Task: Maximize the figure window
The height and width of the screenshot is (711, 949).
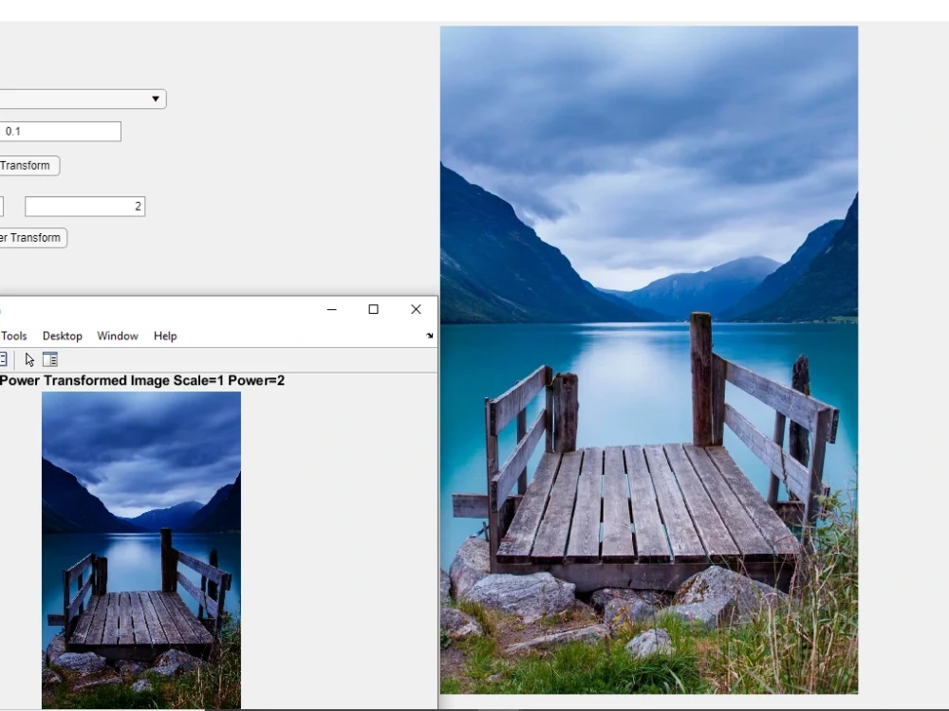Action: [x=373, y=309]
